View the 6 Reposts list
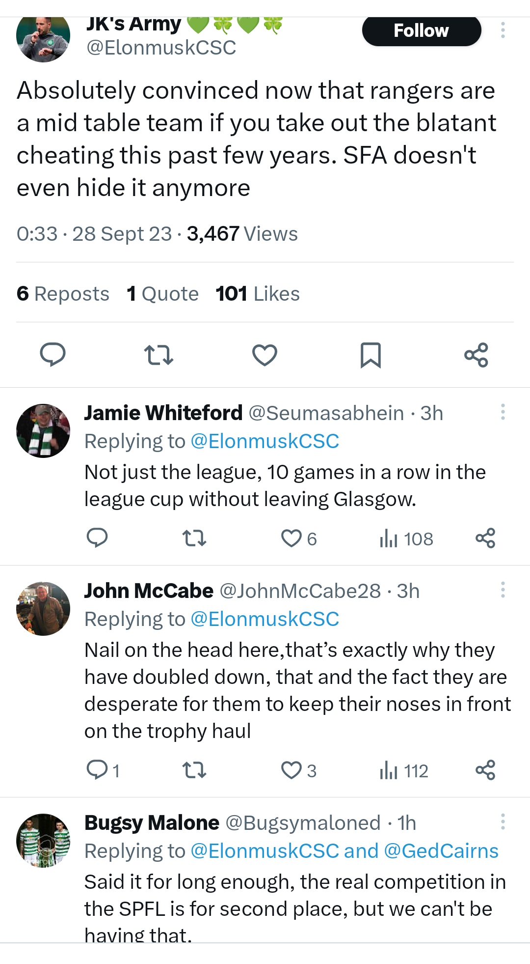This screenshot has height=964, width=530. click(63, 294)
